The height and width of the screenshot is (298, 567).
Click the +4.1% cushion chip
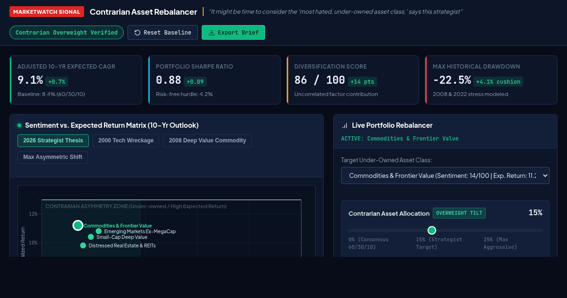tap(498, 81)
